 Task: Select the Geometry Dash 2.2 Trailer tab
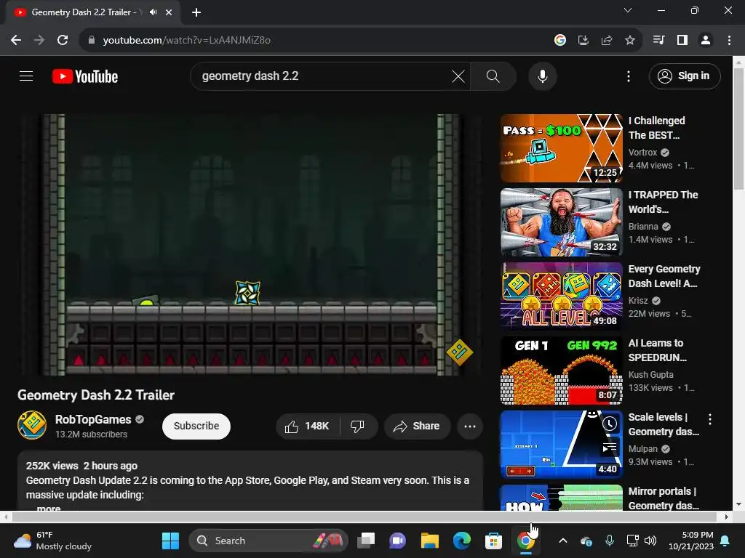(83, 12)
